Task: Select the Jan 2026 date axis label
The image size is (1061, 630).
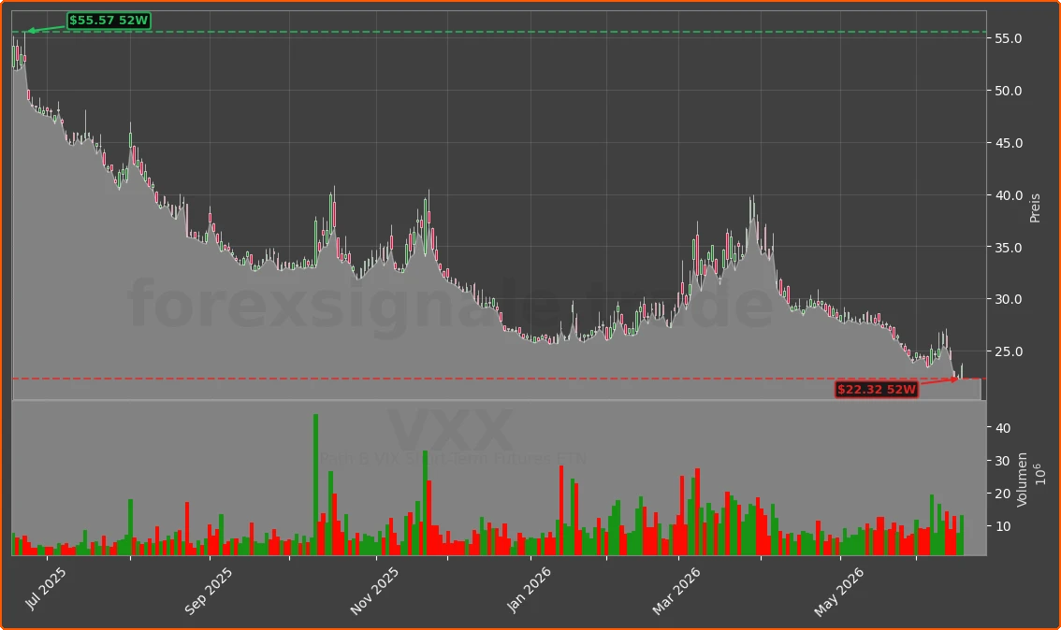Action: pyautogui.click(x=529, y=590)
